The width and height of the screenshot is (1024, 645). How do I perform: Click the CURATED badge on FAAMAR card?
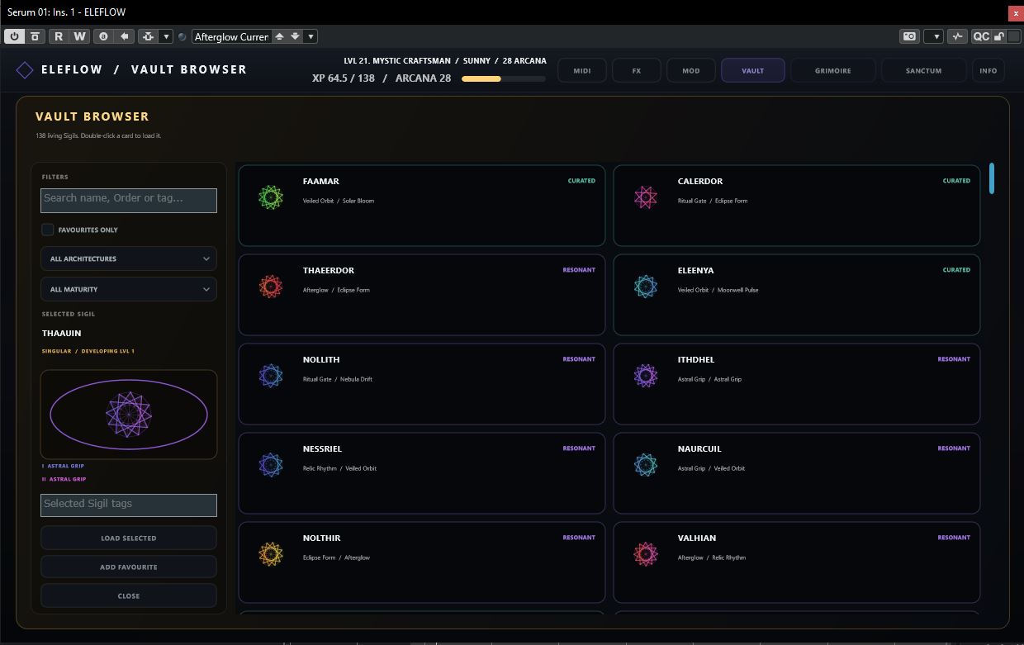[x=581, y=181]
